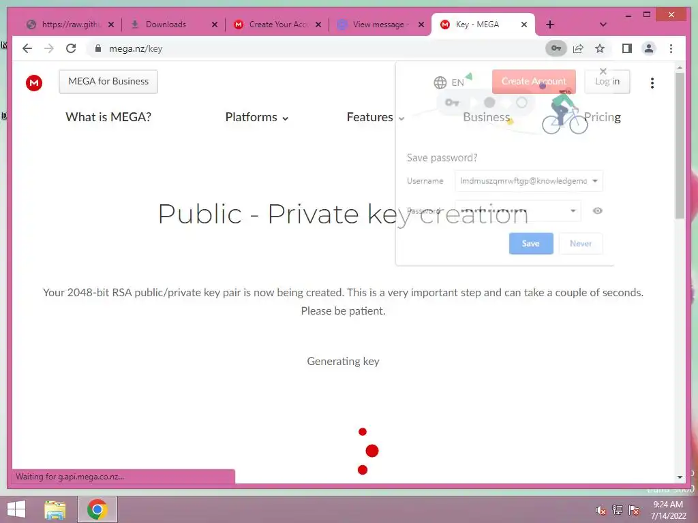The image size is (698, 523).
Task: Share this page icon
Action: tap(578, 48)
